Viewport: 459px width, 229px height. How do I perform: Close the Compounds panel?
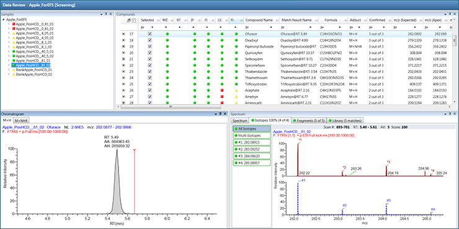pyautogui.click(x=455, y=14)
